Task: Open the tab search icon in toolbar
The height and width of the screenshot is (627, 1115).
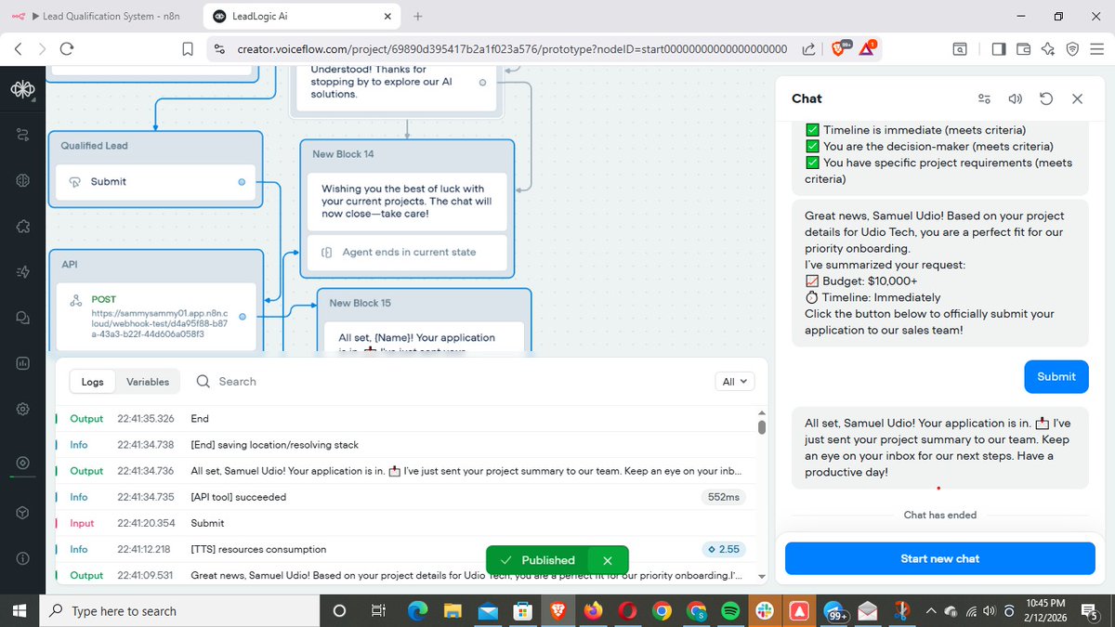Action: tap(960, 49)
